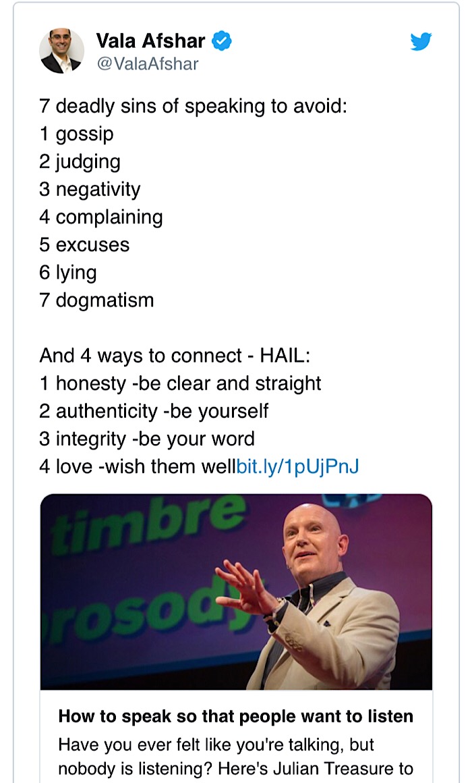This screenshot has width=472, height=783.
Task: Click the "2 authenticity -be yourself" line
Action: (x=154, y=411)
